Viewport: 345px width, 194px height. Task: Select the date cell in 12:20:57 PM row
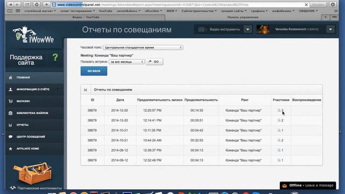(x=120, y=110)
